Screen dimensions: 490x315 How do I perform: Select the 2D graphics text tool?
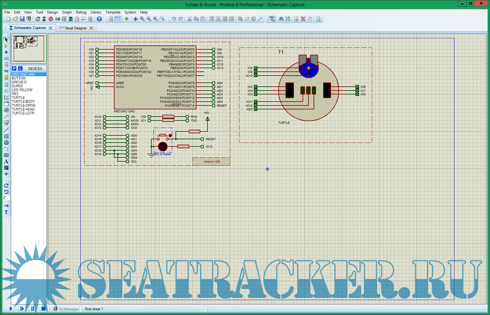click(x=6, y=161)
